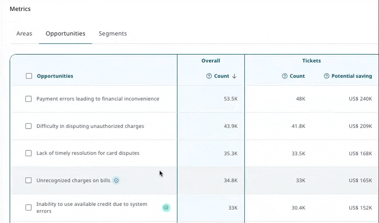Select the Opportunities tab
This screenshot has height=223, width=379.
pyautogui.click(x=65, y=33)
